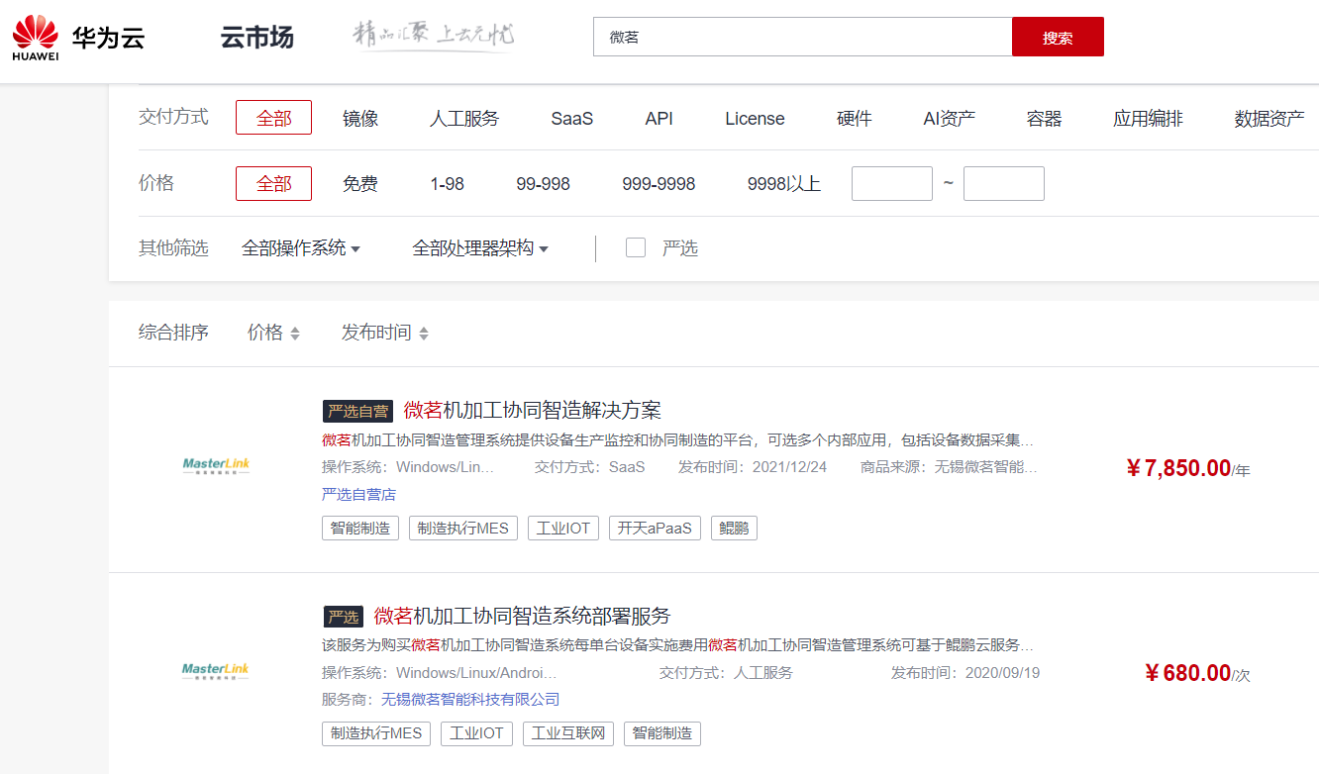The width and height of the screenshot is (1319, 774).
Task: Click the 鲲鹏 tag
Action: pos(734,528)
